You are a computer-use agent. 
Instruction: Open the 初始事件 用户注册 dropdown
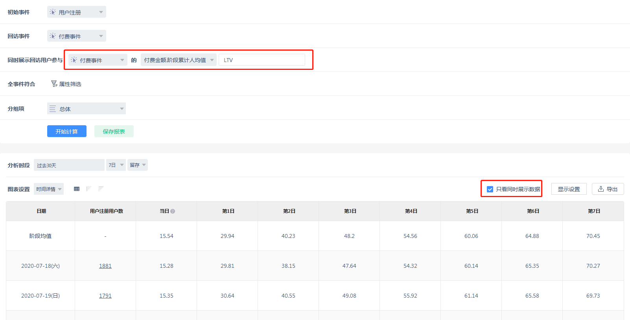point(77,12)
